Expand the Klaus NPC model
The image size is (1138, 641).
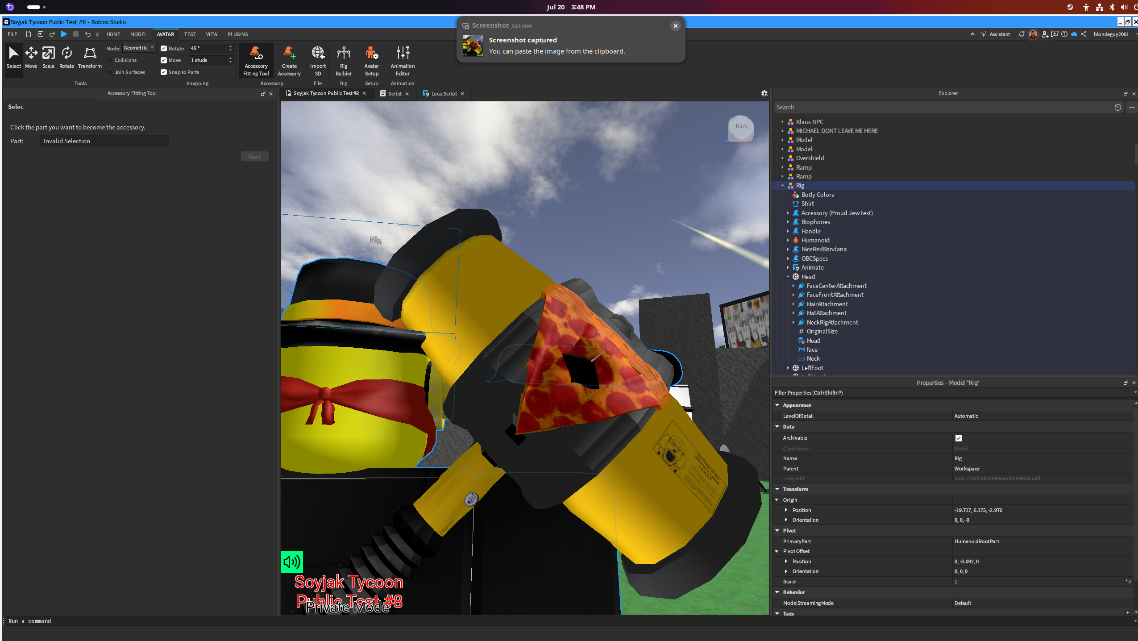782,121
